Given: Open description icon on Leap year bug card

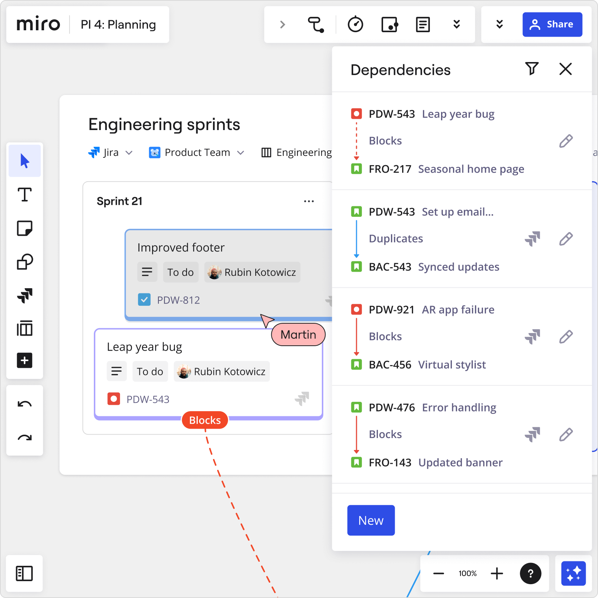Looking at the screenshot, I should [x=117, y=372].
